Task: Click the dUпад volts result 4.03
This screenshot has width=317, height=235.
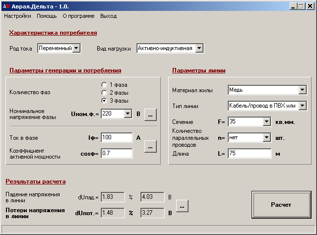Action: pos(152,197)
